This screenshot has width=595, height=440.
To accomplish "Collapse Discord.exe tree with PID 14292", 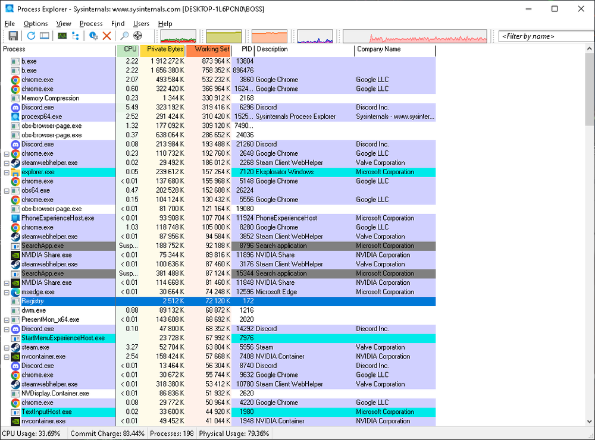I will tap(7, 329).
